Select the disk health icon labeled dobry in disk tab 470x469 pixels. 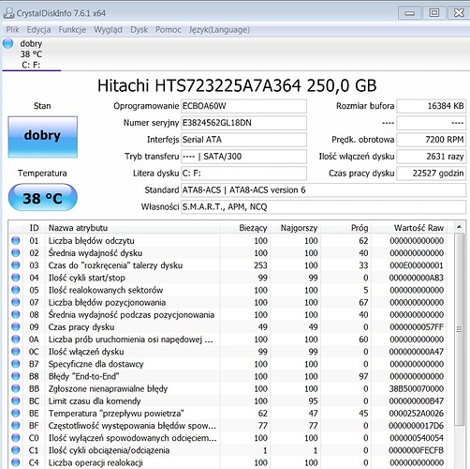pos(8,43)
